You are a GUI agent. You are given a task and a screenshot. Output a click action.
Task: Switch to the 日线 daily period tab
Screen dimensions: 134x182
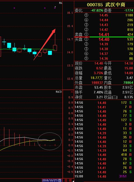(68, 180)
